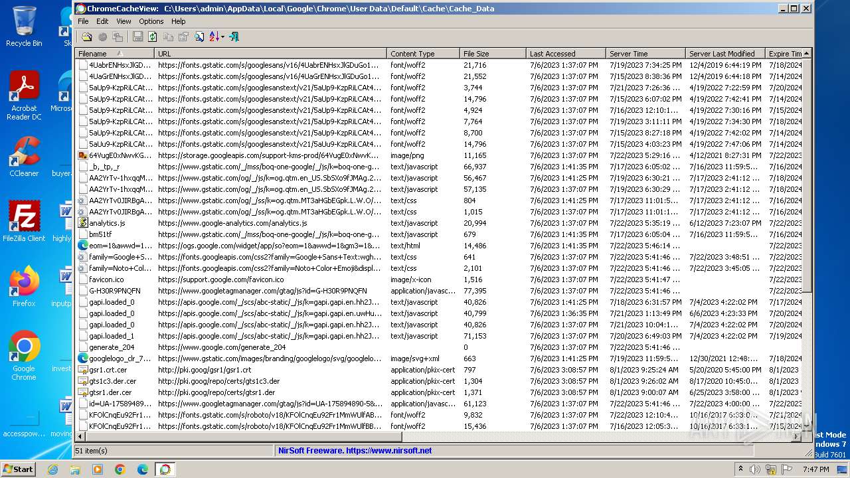
Task: Open the Edit menu
Action: pyautogui.click(x=102, y=21)
